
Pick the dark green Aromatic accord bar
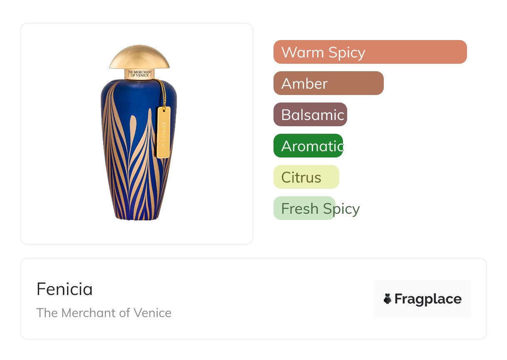[x=308, y=146]
